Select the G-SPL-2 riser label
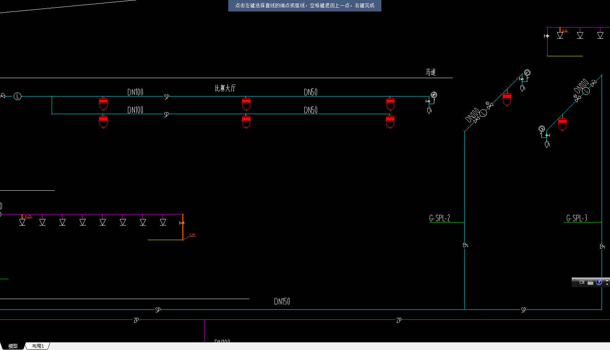 (440, 218)
